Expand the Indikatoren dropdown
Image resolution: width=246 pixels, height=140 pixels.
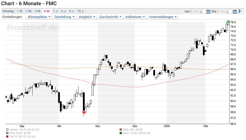[135, 17]
